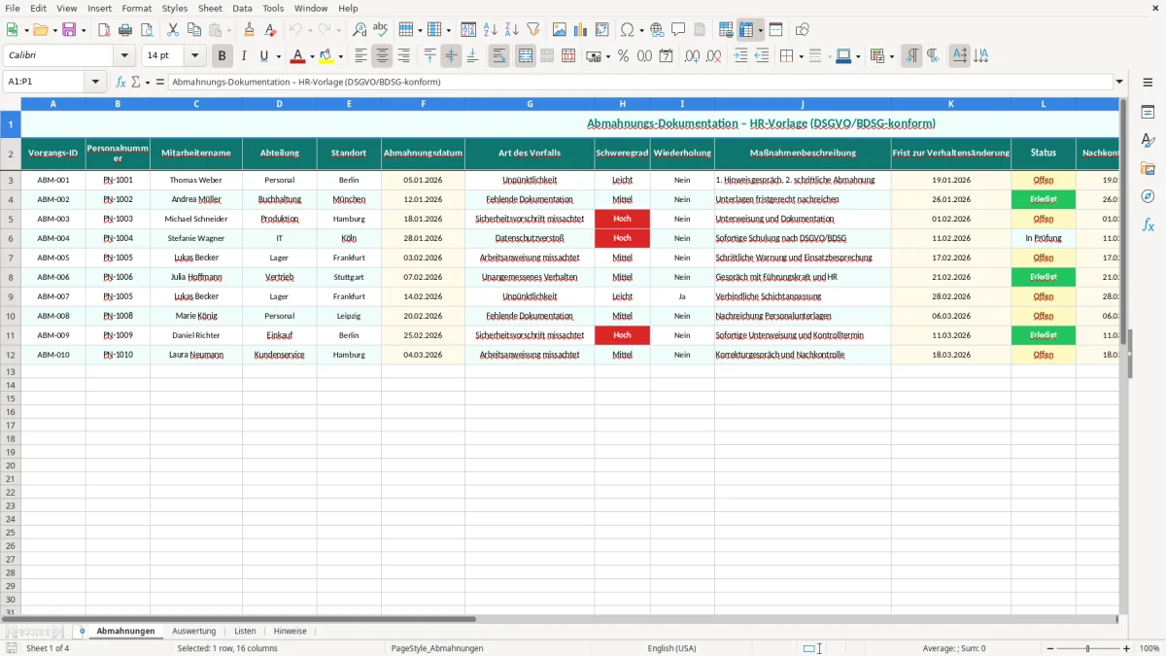Viewport: 1166px width, 656px height.
Task: Toggle Center Horizontally alignment
Action: click(383, 56)
